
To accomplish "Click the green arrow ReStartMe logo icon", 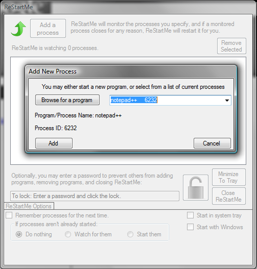I will 19,29.
